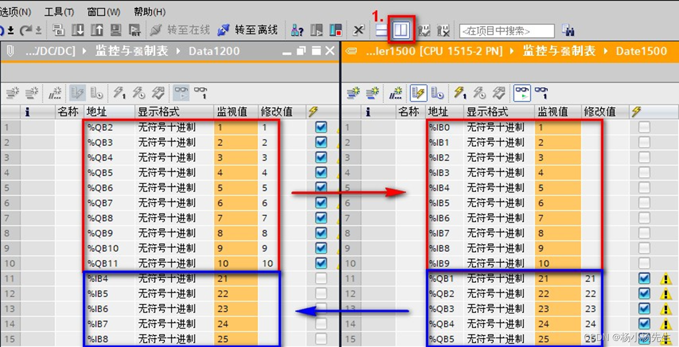Uncheck the modify checkbox for %QB2 row
The image size is (679, 347).
point(321,127)
